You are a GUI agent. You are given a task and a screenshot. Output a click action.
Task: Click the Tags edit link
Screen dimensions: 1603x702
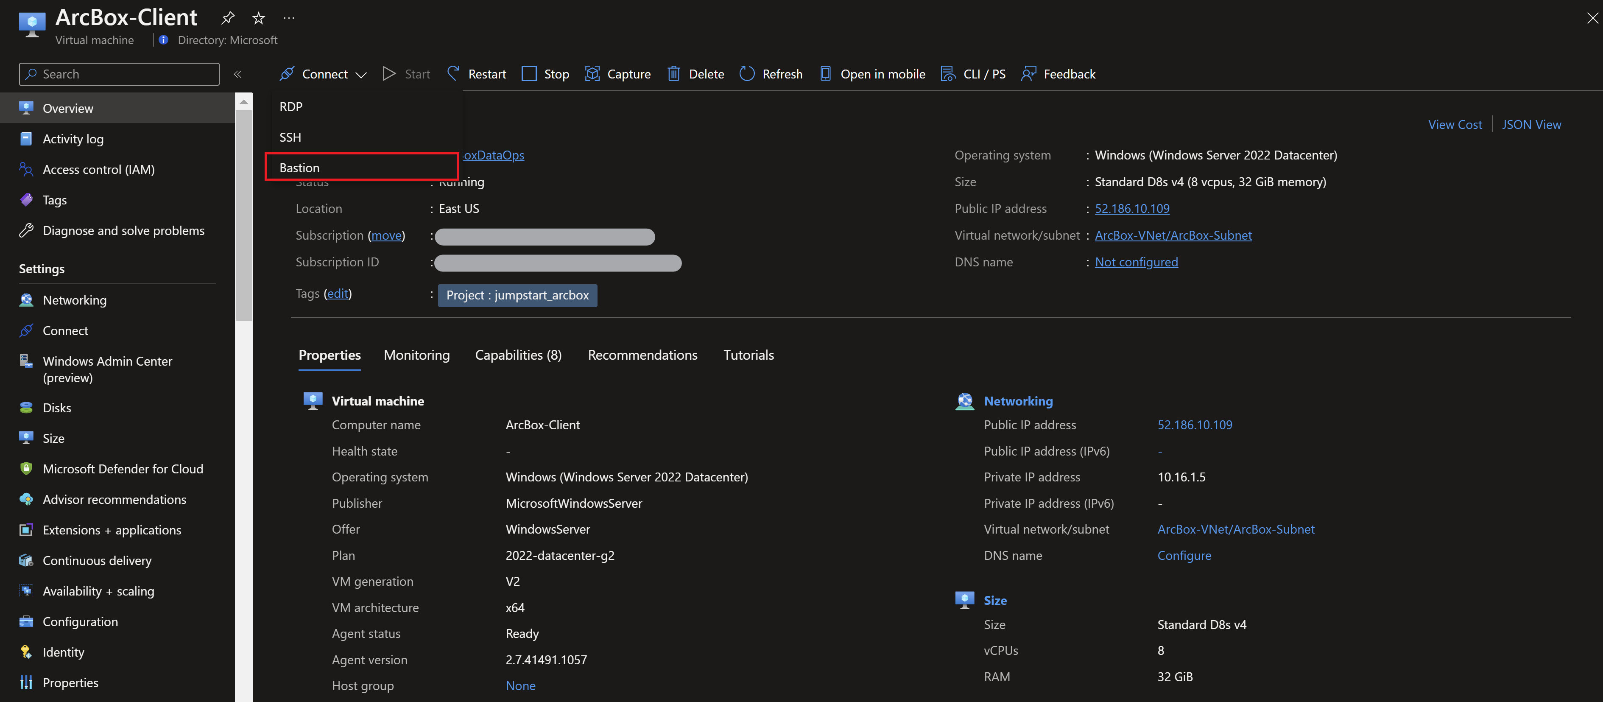(x=338, y=293)
